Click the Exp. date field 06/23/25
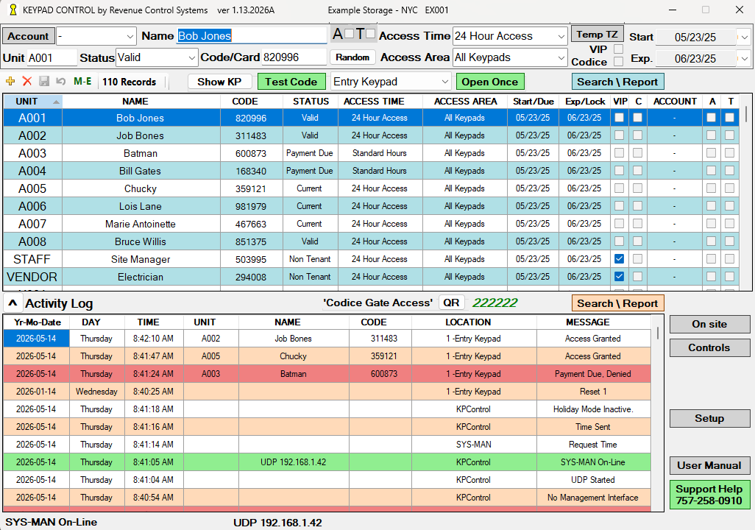755x530 pixels. (x=696, y=59)
